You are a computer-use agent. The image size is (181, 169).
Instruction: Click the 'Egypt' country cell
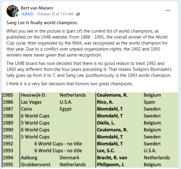[66, 109]
